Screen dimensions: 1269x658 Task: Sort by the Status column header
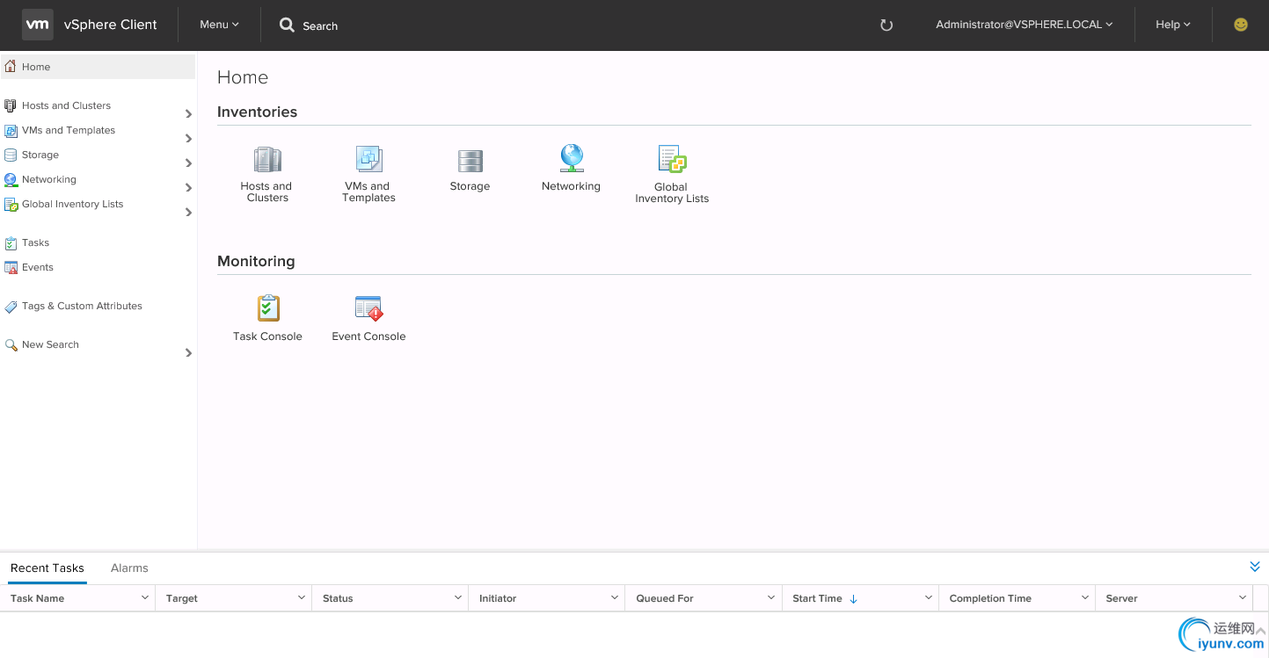(x=338, y=598)
